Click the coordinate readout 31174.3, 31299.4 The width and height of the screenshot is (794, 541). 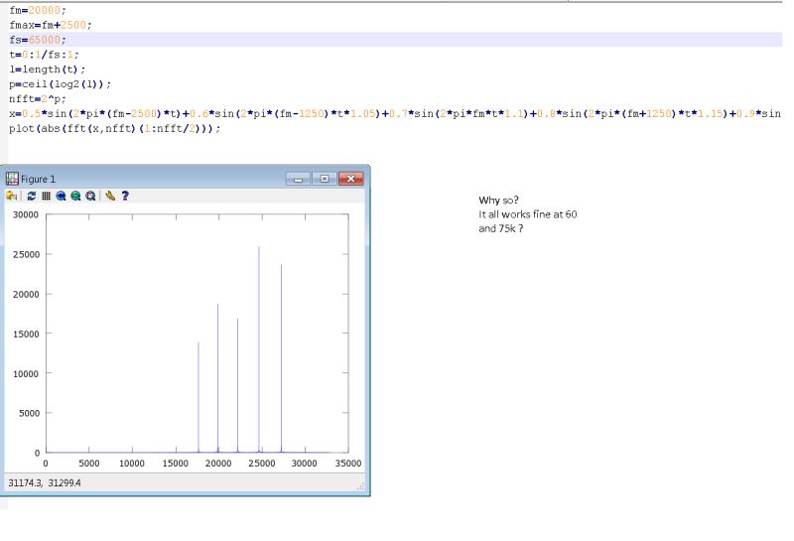(x=45, y=482)
